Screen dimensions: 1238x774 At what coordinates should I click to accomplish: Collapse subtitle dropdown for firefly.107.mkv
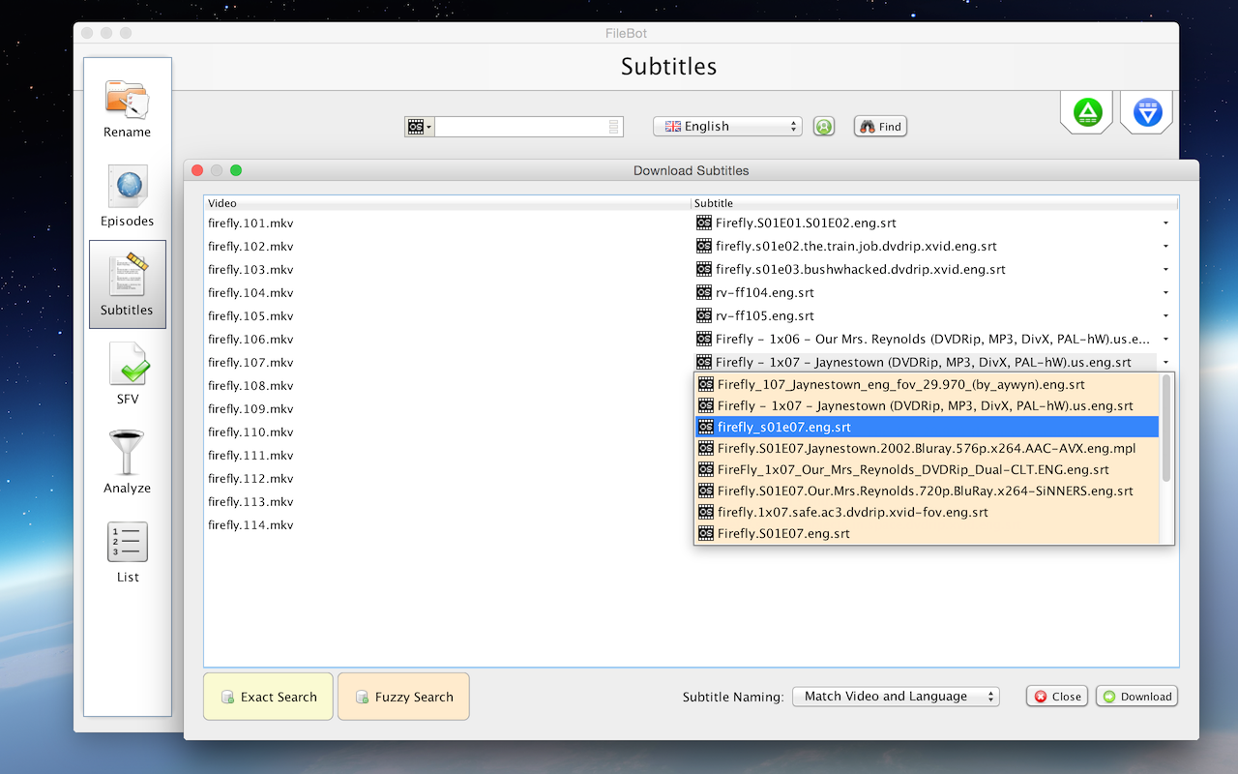(1165, 363)
